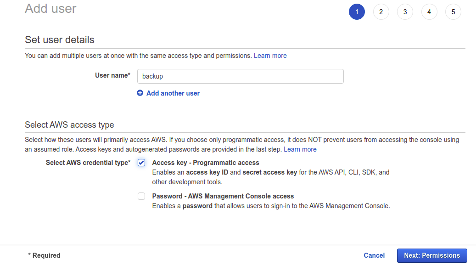The image size is (476, 266).
Task: Click the step 5 circle
Action: pos(453,12)
